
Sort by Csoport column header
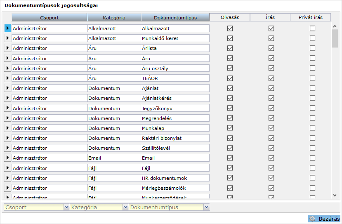coord(50,18)
